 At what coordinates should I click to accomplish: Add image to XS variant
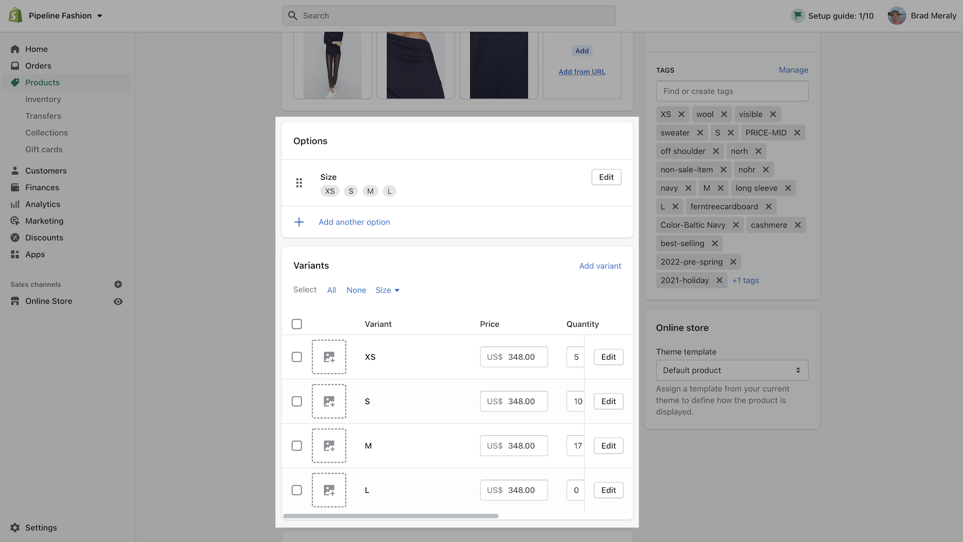tap(329, 357)
